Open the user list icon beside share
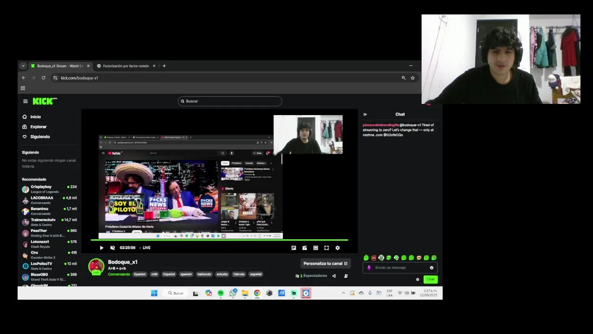The width and height of the screenshot is (593, 334). [346, 276]
